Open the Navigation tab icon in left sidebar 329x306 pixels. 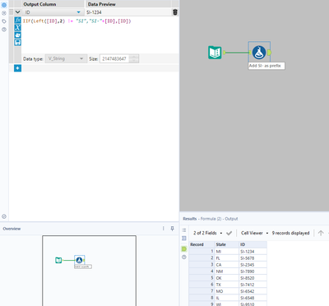[4, 13]
